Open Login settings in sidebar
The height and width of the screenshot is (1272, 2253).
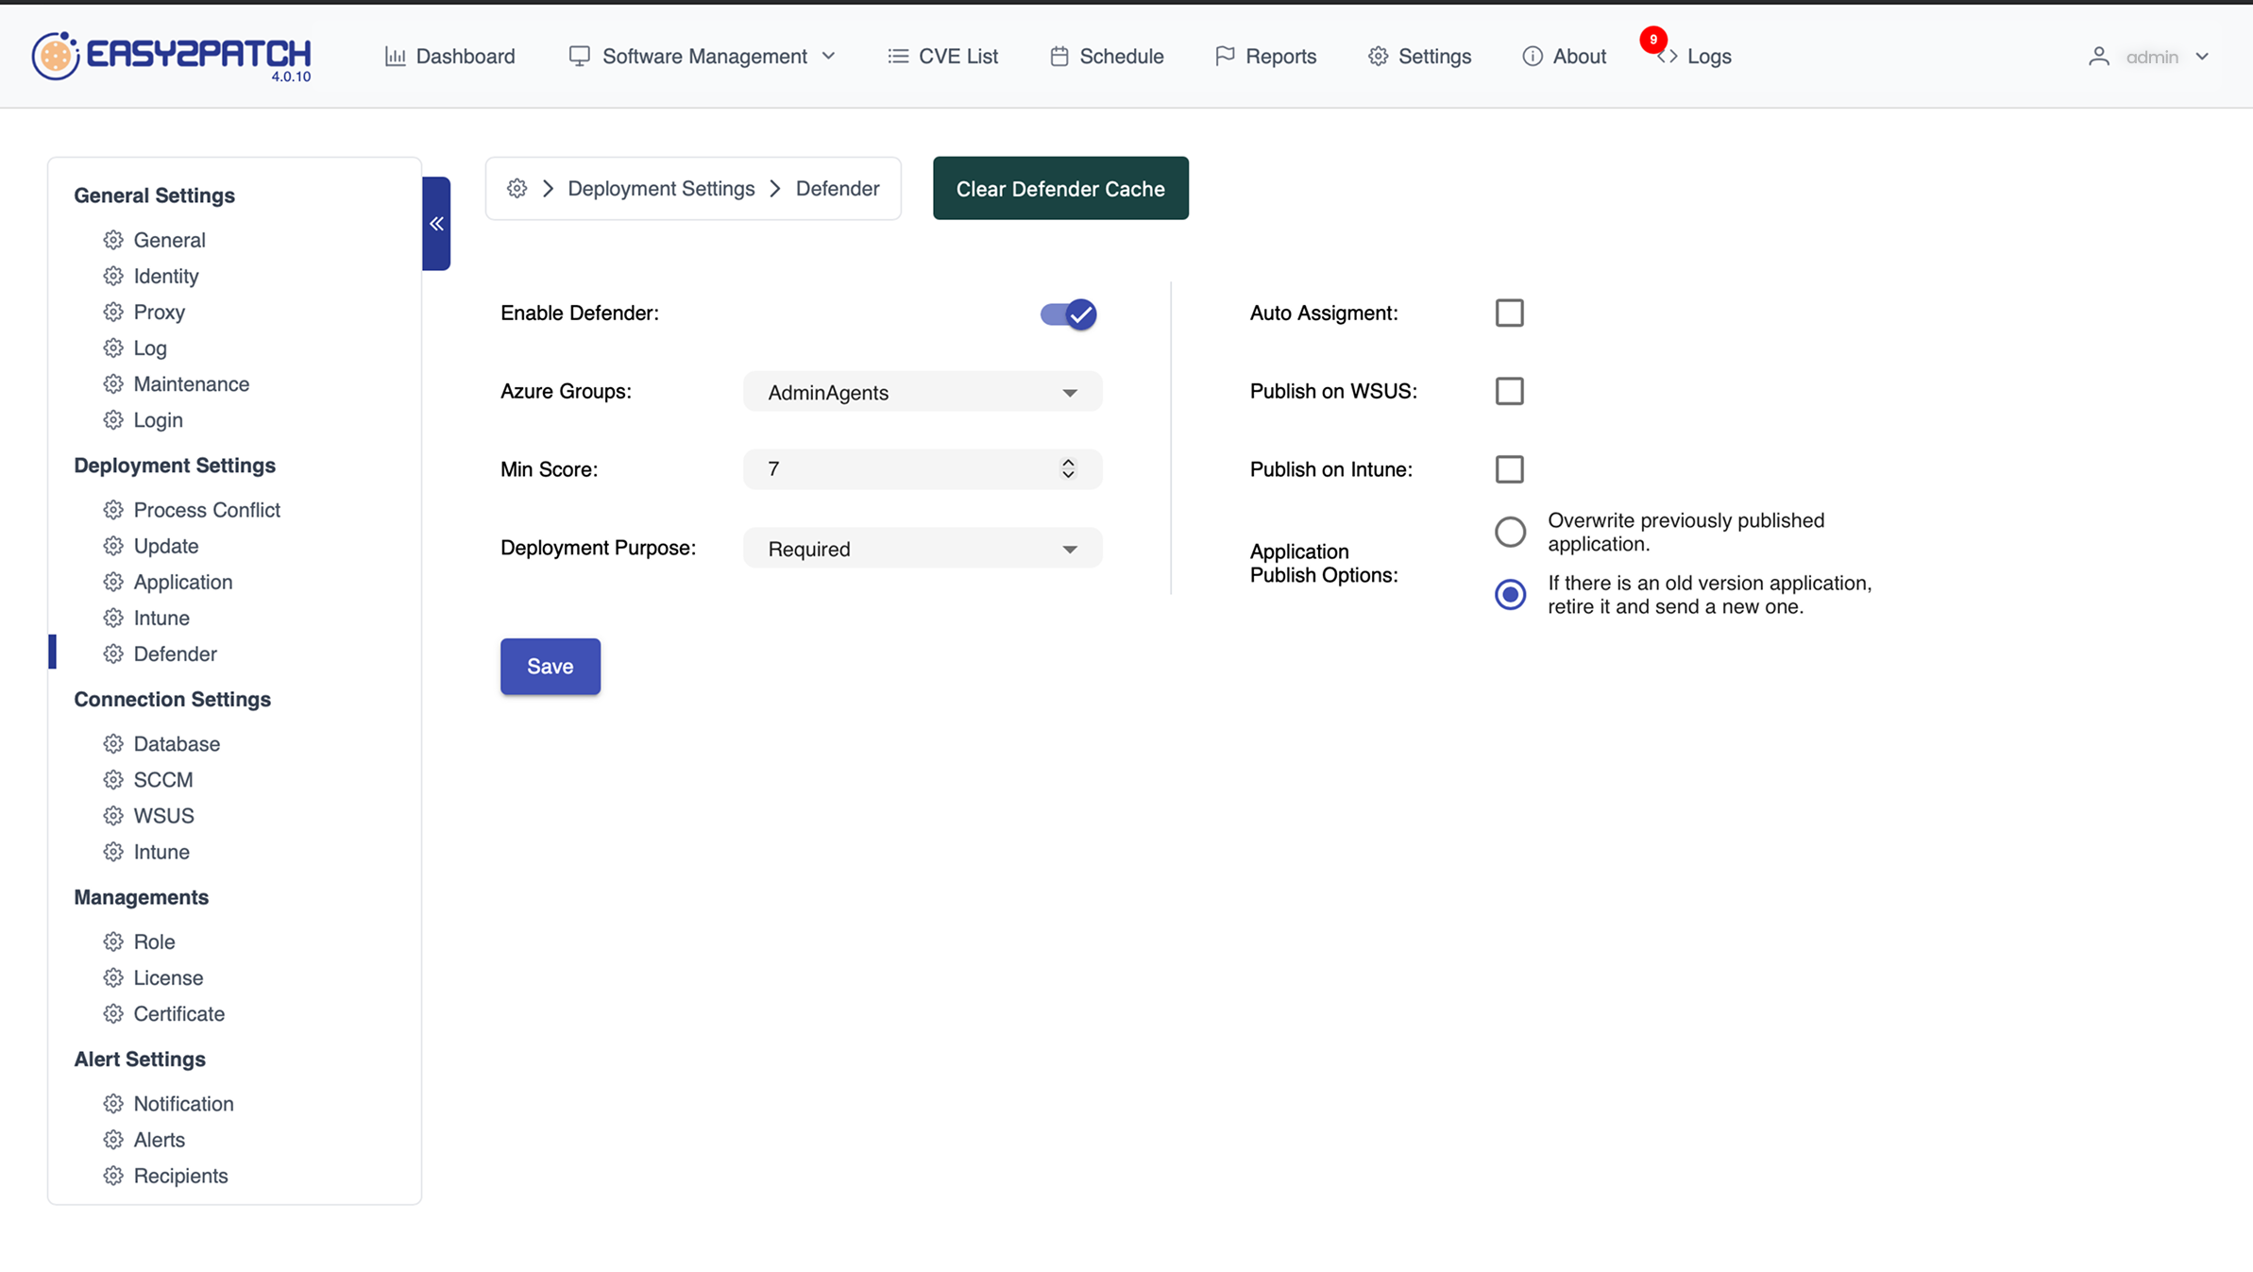[143, 419]
